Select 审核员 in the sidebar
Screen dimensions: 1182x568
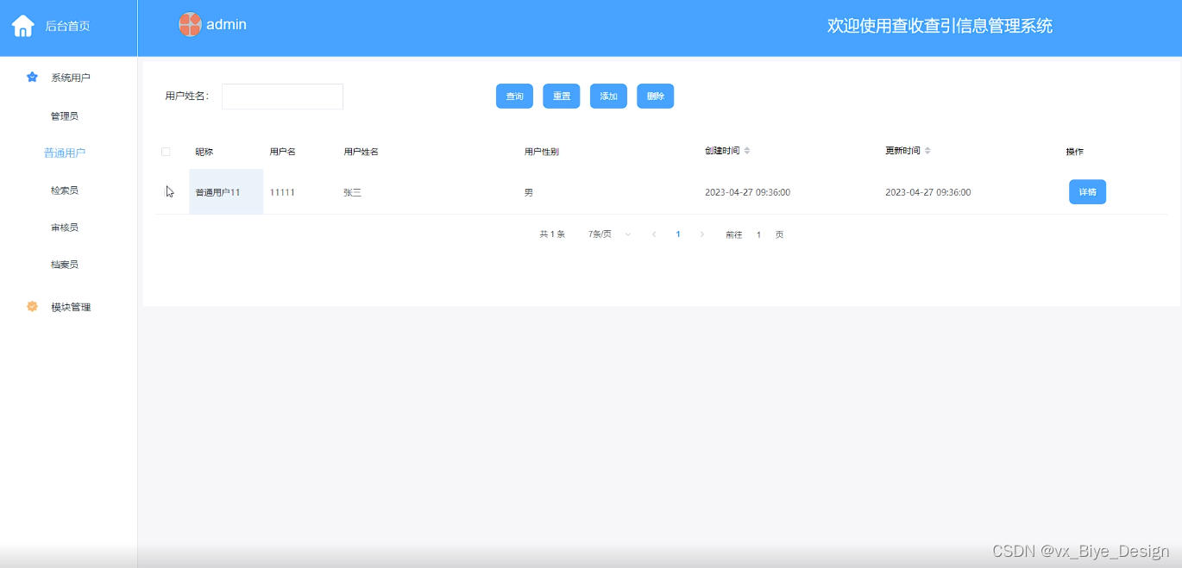coord(65,227)
